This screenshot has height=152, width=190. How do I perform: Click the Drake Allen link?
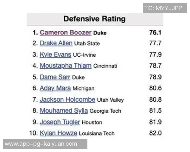click(x=56, y=43)
